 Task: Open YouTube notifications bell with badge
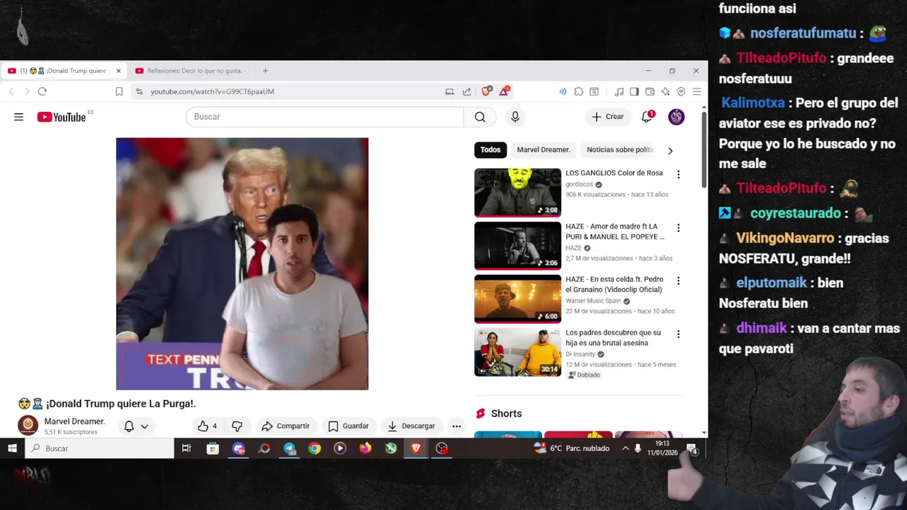point(646,117)
